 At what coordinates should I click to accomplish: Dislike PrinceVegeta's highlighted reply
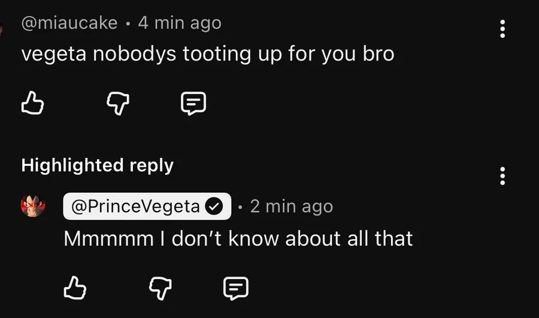(160, 288)
